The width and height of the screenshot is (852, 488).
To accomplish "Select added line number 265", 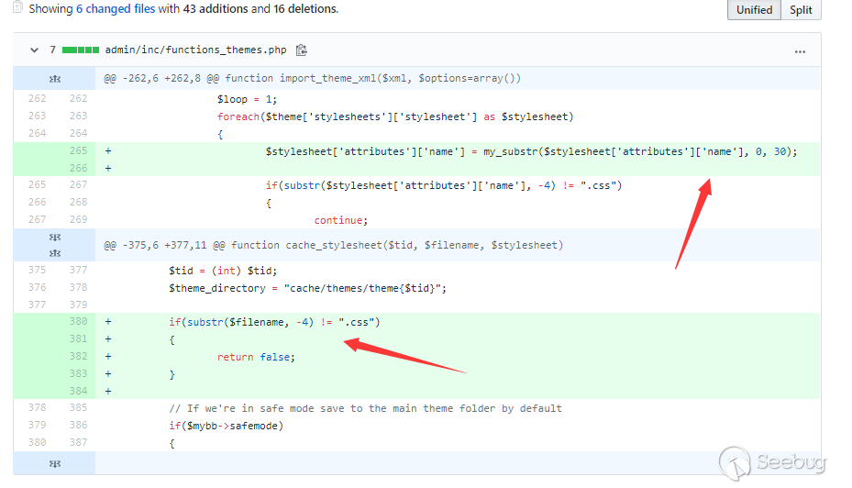I will [x=78, y=151].
